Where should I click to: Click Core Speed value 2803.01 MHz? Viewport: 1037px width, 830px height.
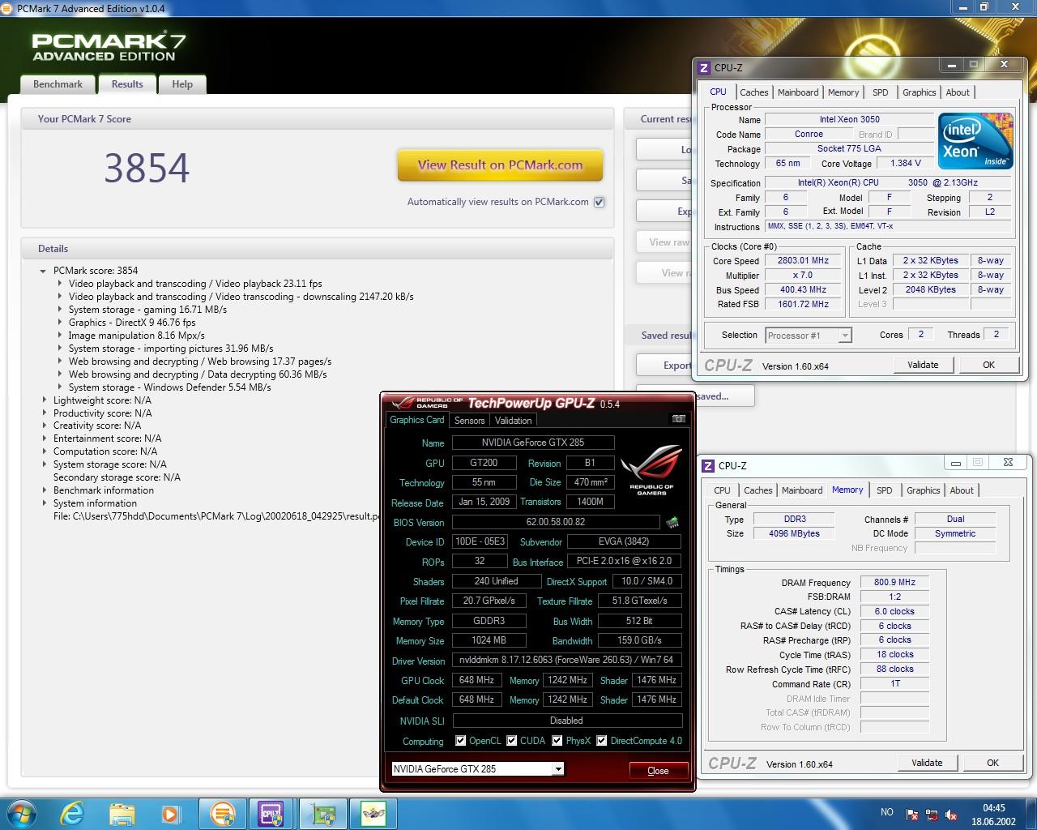click(x=803, y=261)
